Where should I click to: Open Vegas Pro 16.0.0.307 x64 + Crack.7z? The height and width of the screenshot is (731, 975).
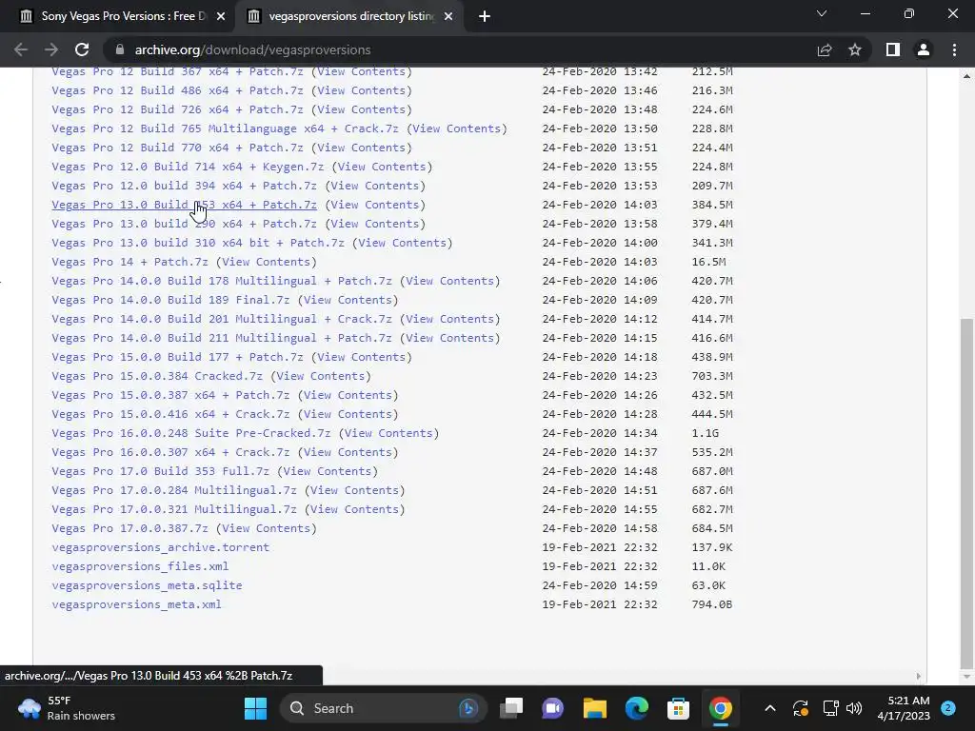pyautogui.click(x=170, y=452)
